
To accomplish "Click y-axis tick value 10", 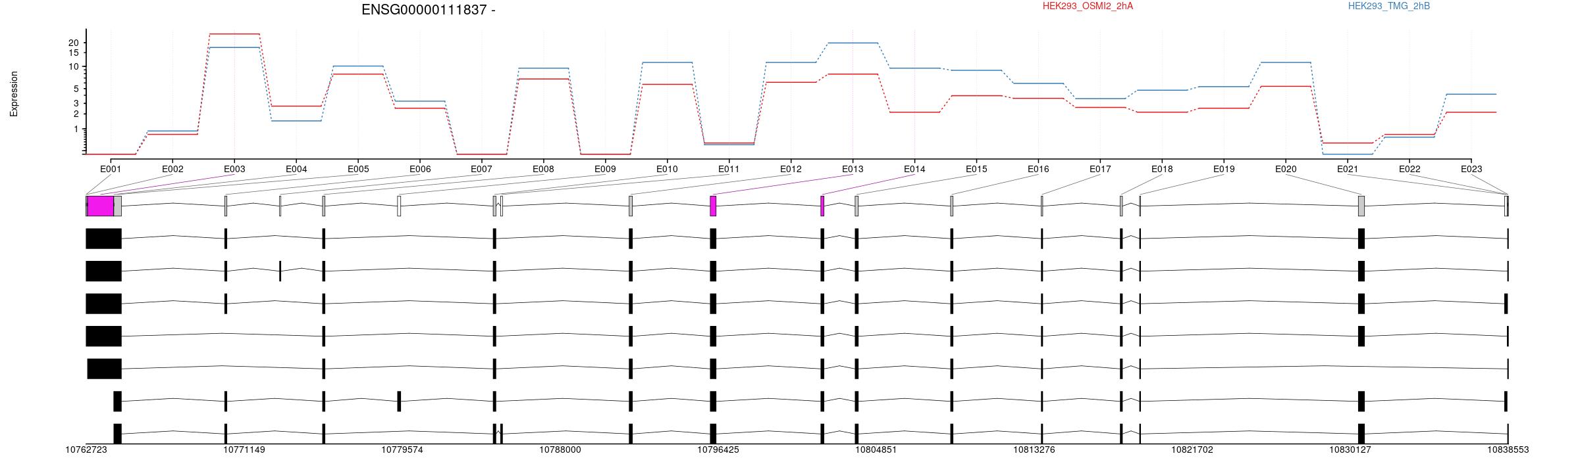I will [x=74, y=66].
